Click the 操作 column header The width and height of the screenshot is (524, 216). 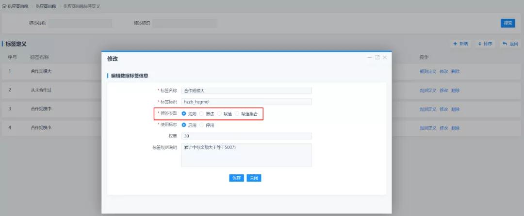pyautogui.click(x=424, y=57)
